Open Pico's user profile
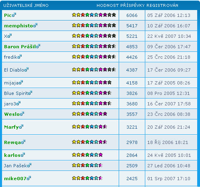 8,15
